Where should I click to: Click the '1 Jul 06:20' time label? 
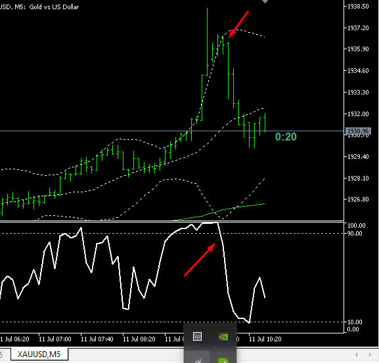14,339
